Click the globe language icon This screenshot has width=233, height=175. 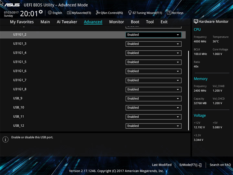point(50,13)
